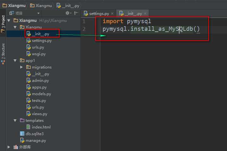This screenshot has height=151, width=227.
Task: Expand the 外部库 external libraries node
Action: (9, 147)
